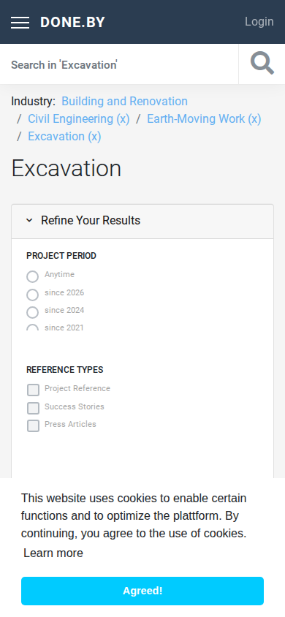The width and height of the screenshot is (285, 617).
Task: Remove the Excavation (x) breadcrumb filter
Action: (x=64, y=137)
